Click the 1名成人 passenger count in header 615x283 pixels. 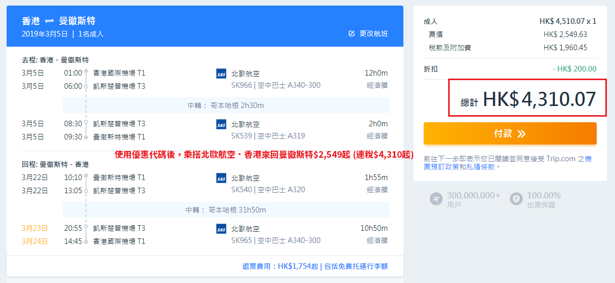point(91,34)
